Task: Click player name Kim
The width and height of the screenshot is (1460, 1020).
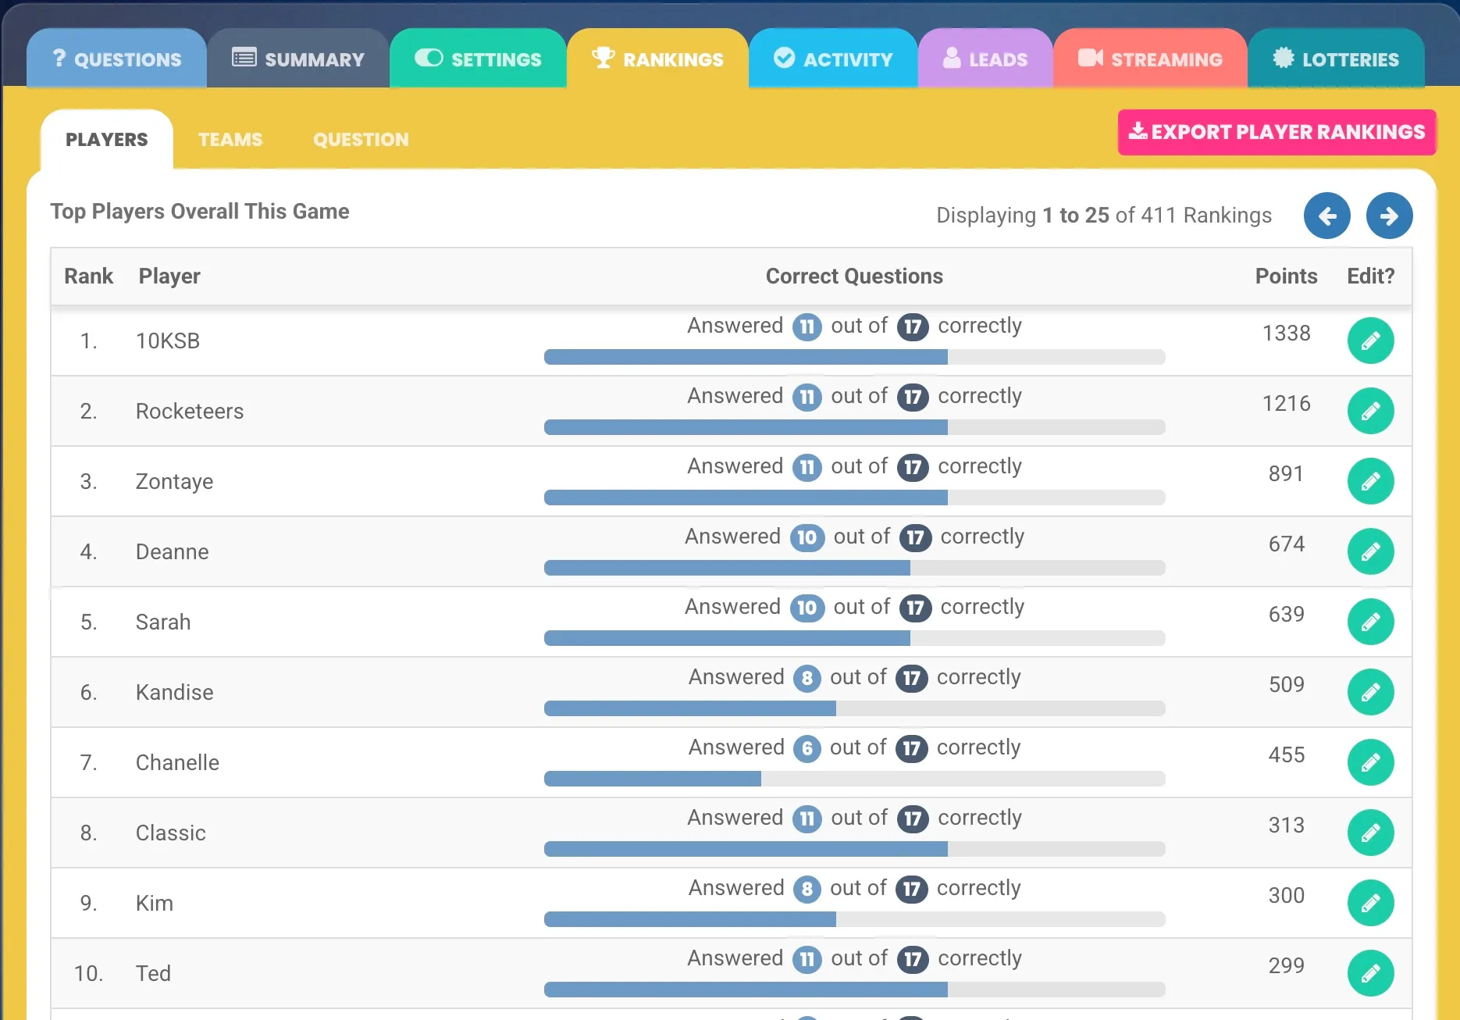Action: coord(155,903)
